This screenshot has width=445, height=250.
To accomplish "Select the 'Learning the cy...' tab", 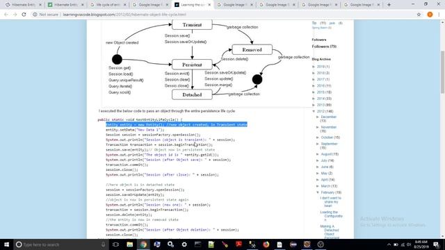I will [193, 5].
